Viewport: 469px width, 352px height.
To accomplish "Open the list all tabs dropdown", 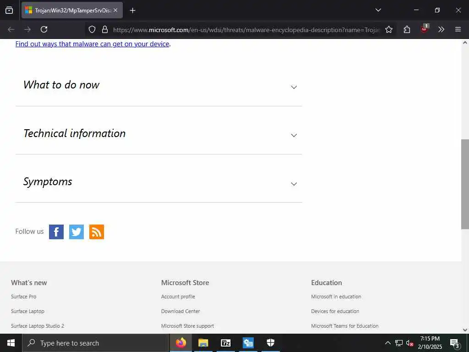I will point(378,10).
